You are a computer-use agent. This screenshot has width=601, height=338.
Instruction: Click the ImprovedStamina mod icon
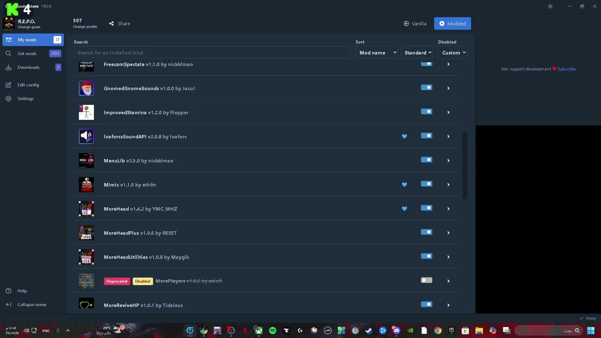click(86, 112)
